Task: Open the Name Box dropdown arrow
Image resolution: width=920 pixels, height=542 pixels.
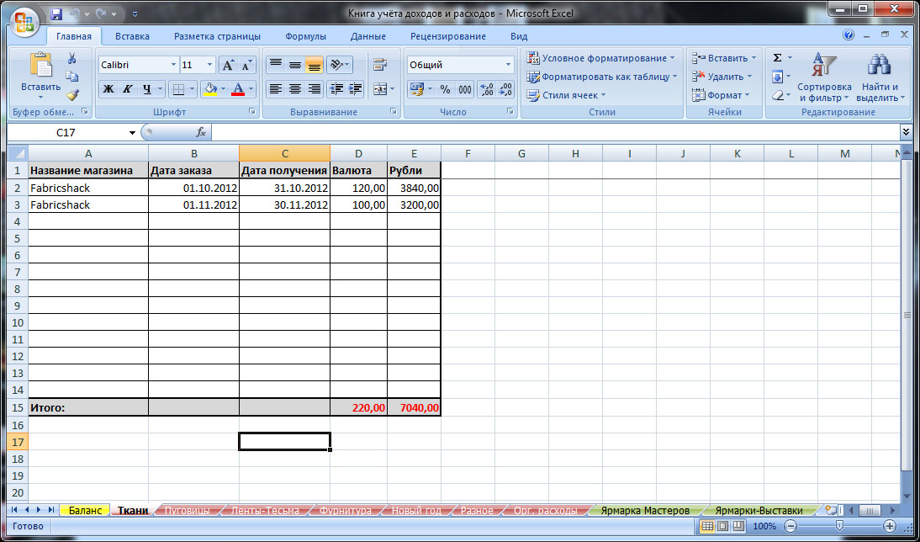Action: click(132, 133)
